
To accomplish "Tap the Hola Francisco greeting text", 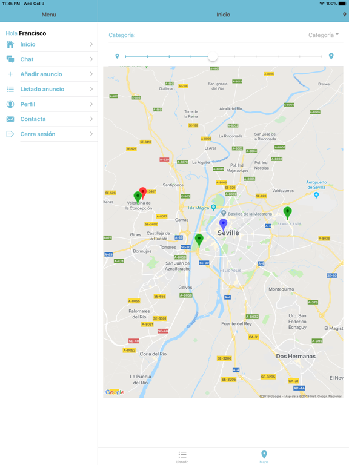I will tap(26, 33).
